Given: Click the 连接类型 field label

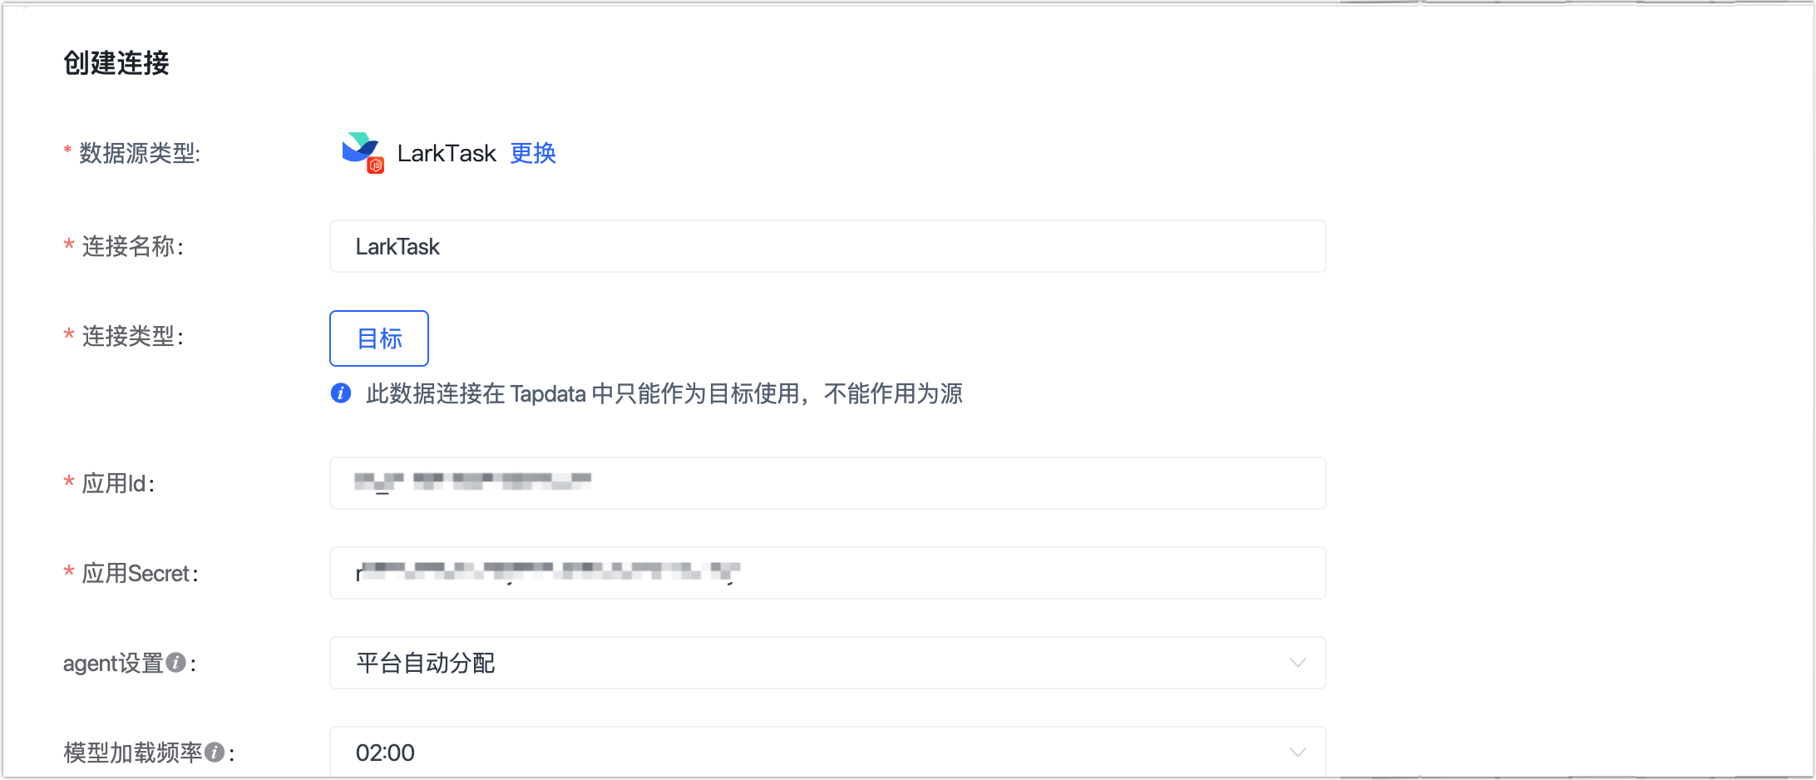Looking at the screenshot, I should tap(132, 336).
